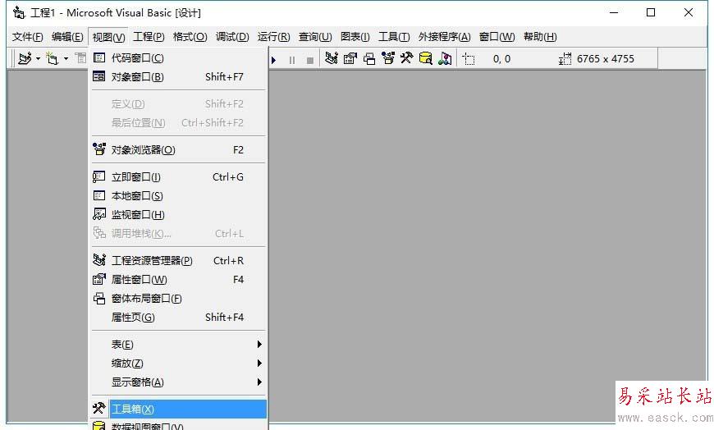
Task: Open 属性窗口(W) from the menu
Action: [178, 280]
